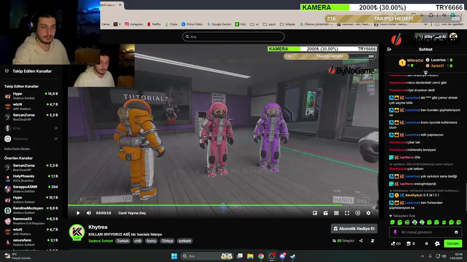The width and height of the screenshot is (467, 262).
Task: Click the Bir mesaj gönderin chat input
Action: [x=425, y=232]
